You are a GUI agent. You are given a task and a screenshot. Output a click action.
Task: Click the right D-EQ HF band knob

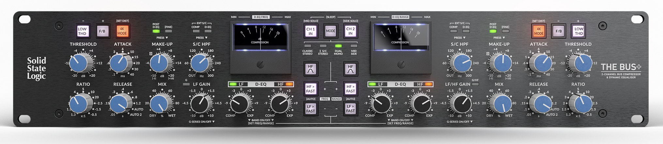coord(421,104)
